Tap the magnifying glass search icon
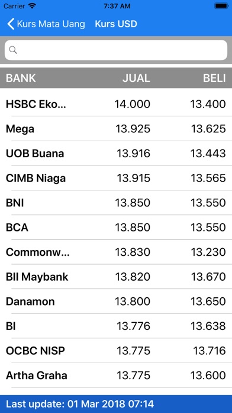Image resolution: width=232 pixels, height=413 pixels. point(13,50)
